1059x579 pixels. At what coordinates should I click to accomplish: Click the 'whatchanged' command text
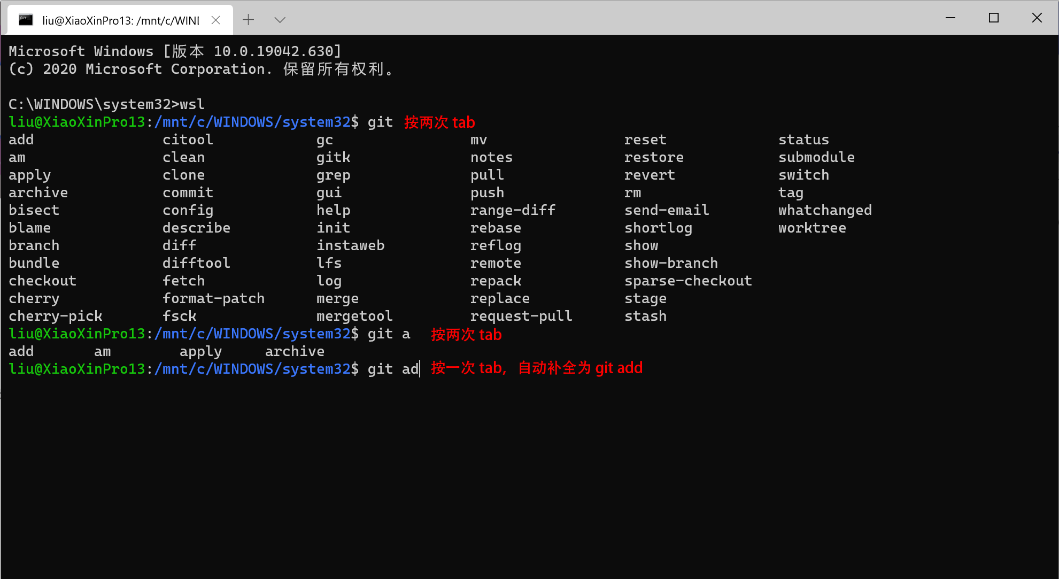825,210
